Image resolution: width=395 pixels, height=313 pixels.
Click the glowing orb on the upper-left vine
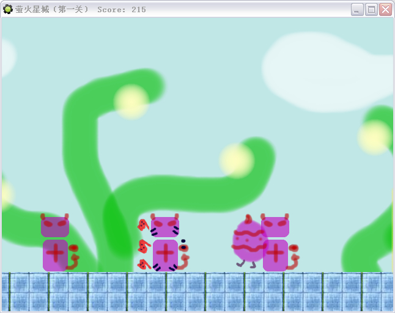coord(131,101)
